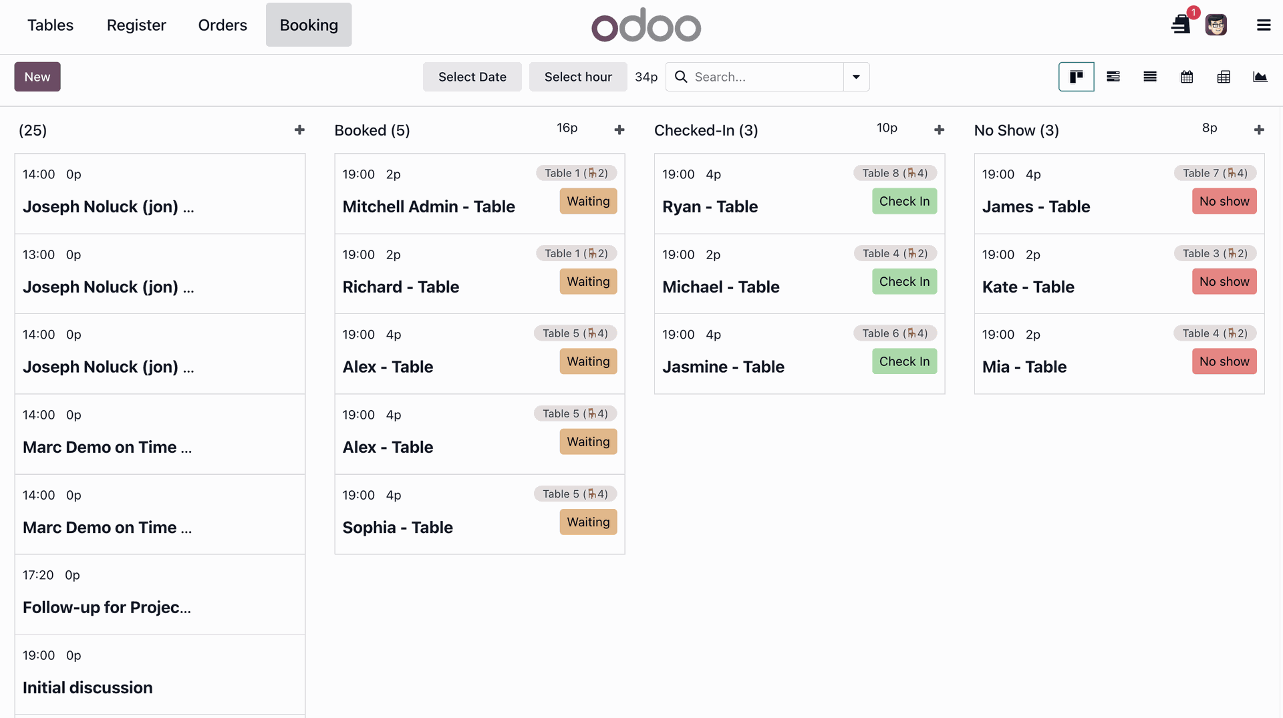Open the Register tab
The width and height of the screenshot is (1283, 718).
point(136,25)
